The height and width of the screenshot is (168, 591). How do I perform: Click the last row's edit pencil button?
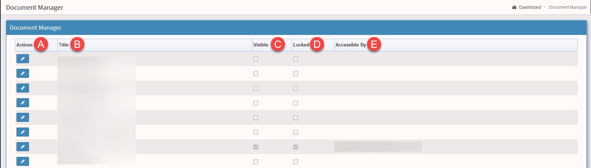pos(22,161)
